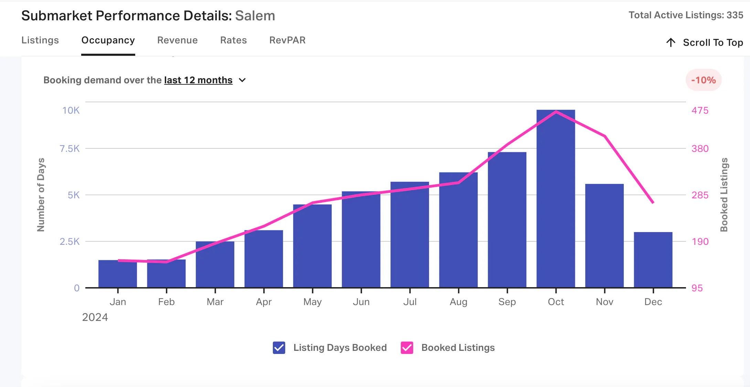
Task: Click the Salem submarket title
Action: click(x=255, y=16)
